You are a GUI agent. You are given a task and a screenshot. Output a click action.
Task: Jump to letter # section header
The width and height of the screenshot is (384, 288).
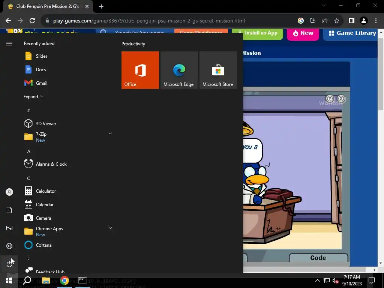[x=28, y=111]
